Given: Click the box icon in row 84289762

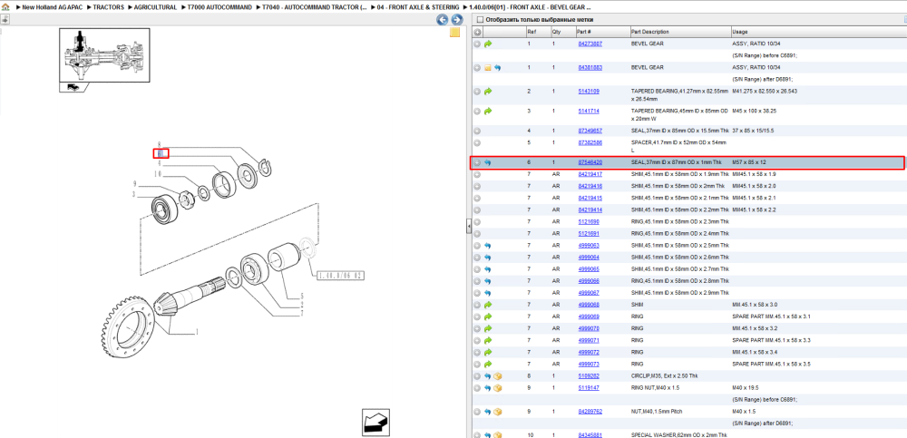Looking at the screenshot, I should 498,412.
